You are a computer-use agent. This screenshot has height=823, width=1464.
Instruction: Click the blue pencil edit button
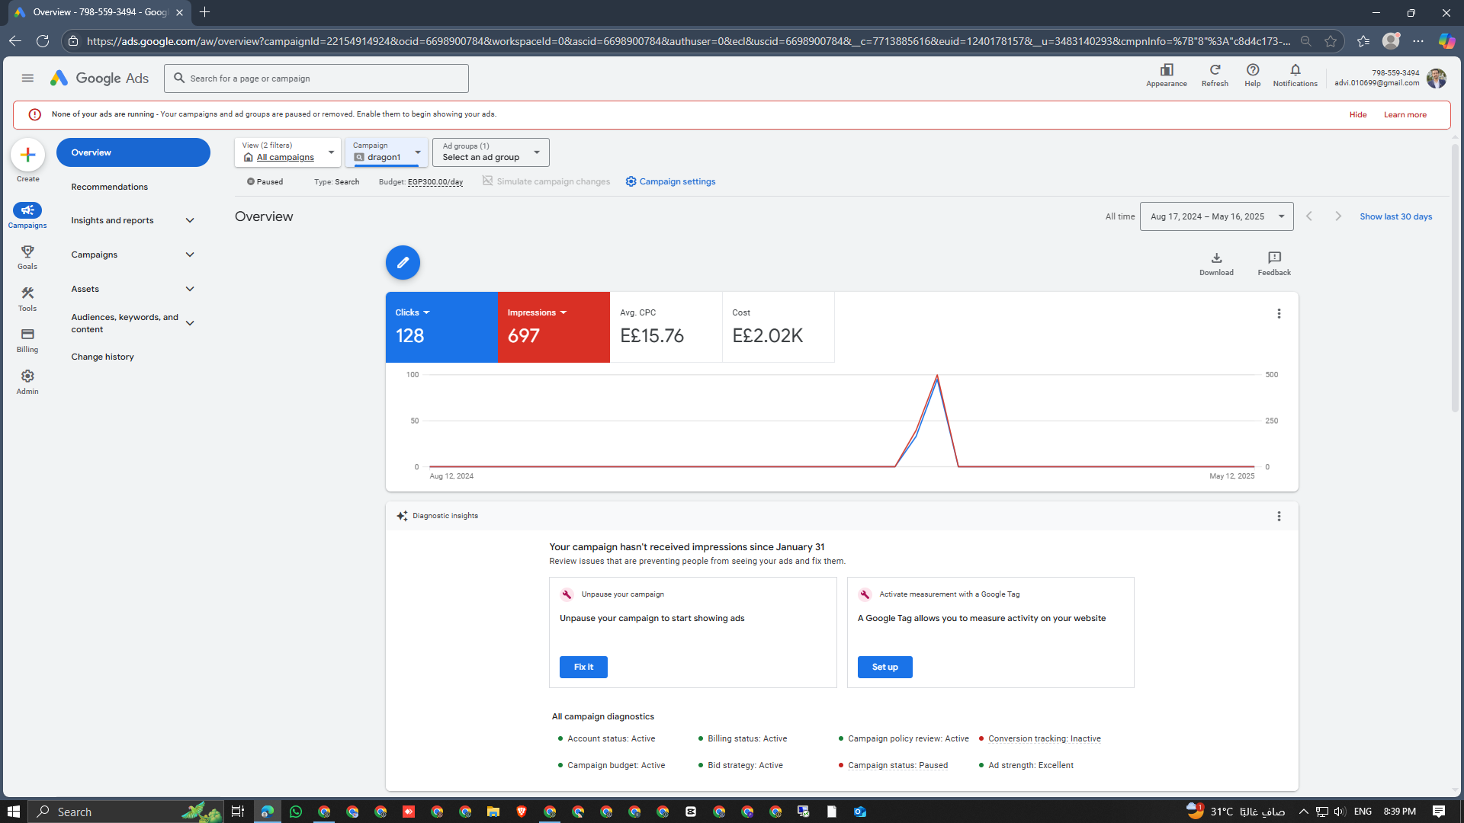(x=403, y=263)
